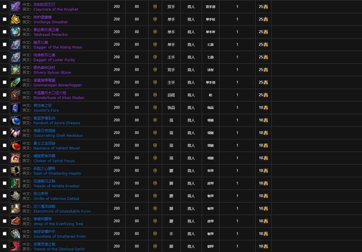Click the champion seal currency icon for Claymore of the Prophet
The height and width of the screenshot is (252, 362).
click(266, 7)
